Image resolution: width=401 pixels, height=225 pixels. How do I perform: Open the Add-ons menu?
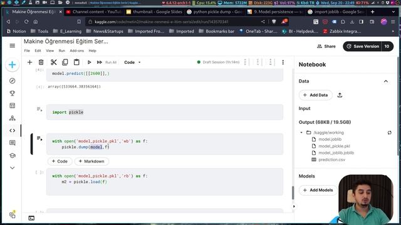point(76,51)
